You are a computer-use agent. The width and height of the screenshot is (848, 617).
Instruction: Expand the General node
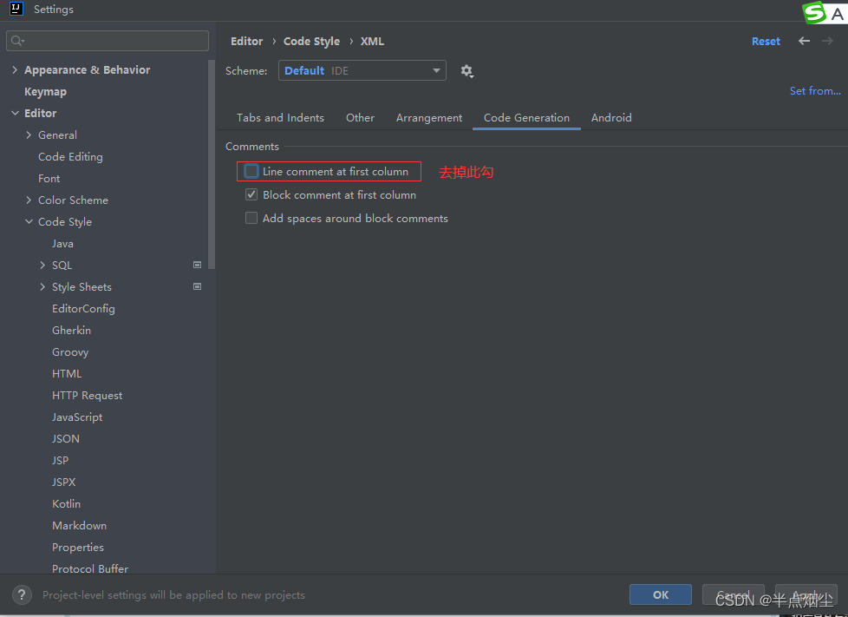click(x=29, y=135)
